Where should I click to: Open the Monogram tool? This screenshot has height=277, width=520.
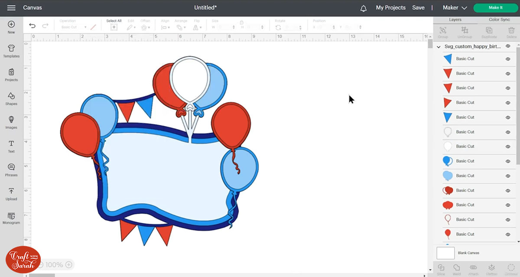(11, 218)
